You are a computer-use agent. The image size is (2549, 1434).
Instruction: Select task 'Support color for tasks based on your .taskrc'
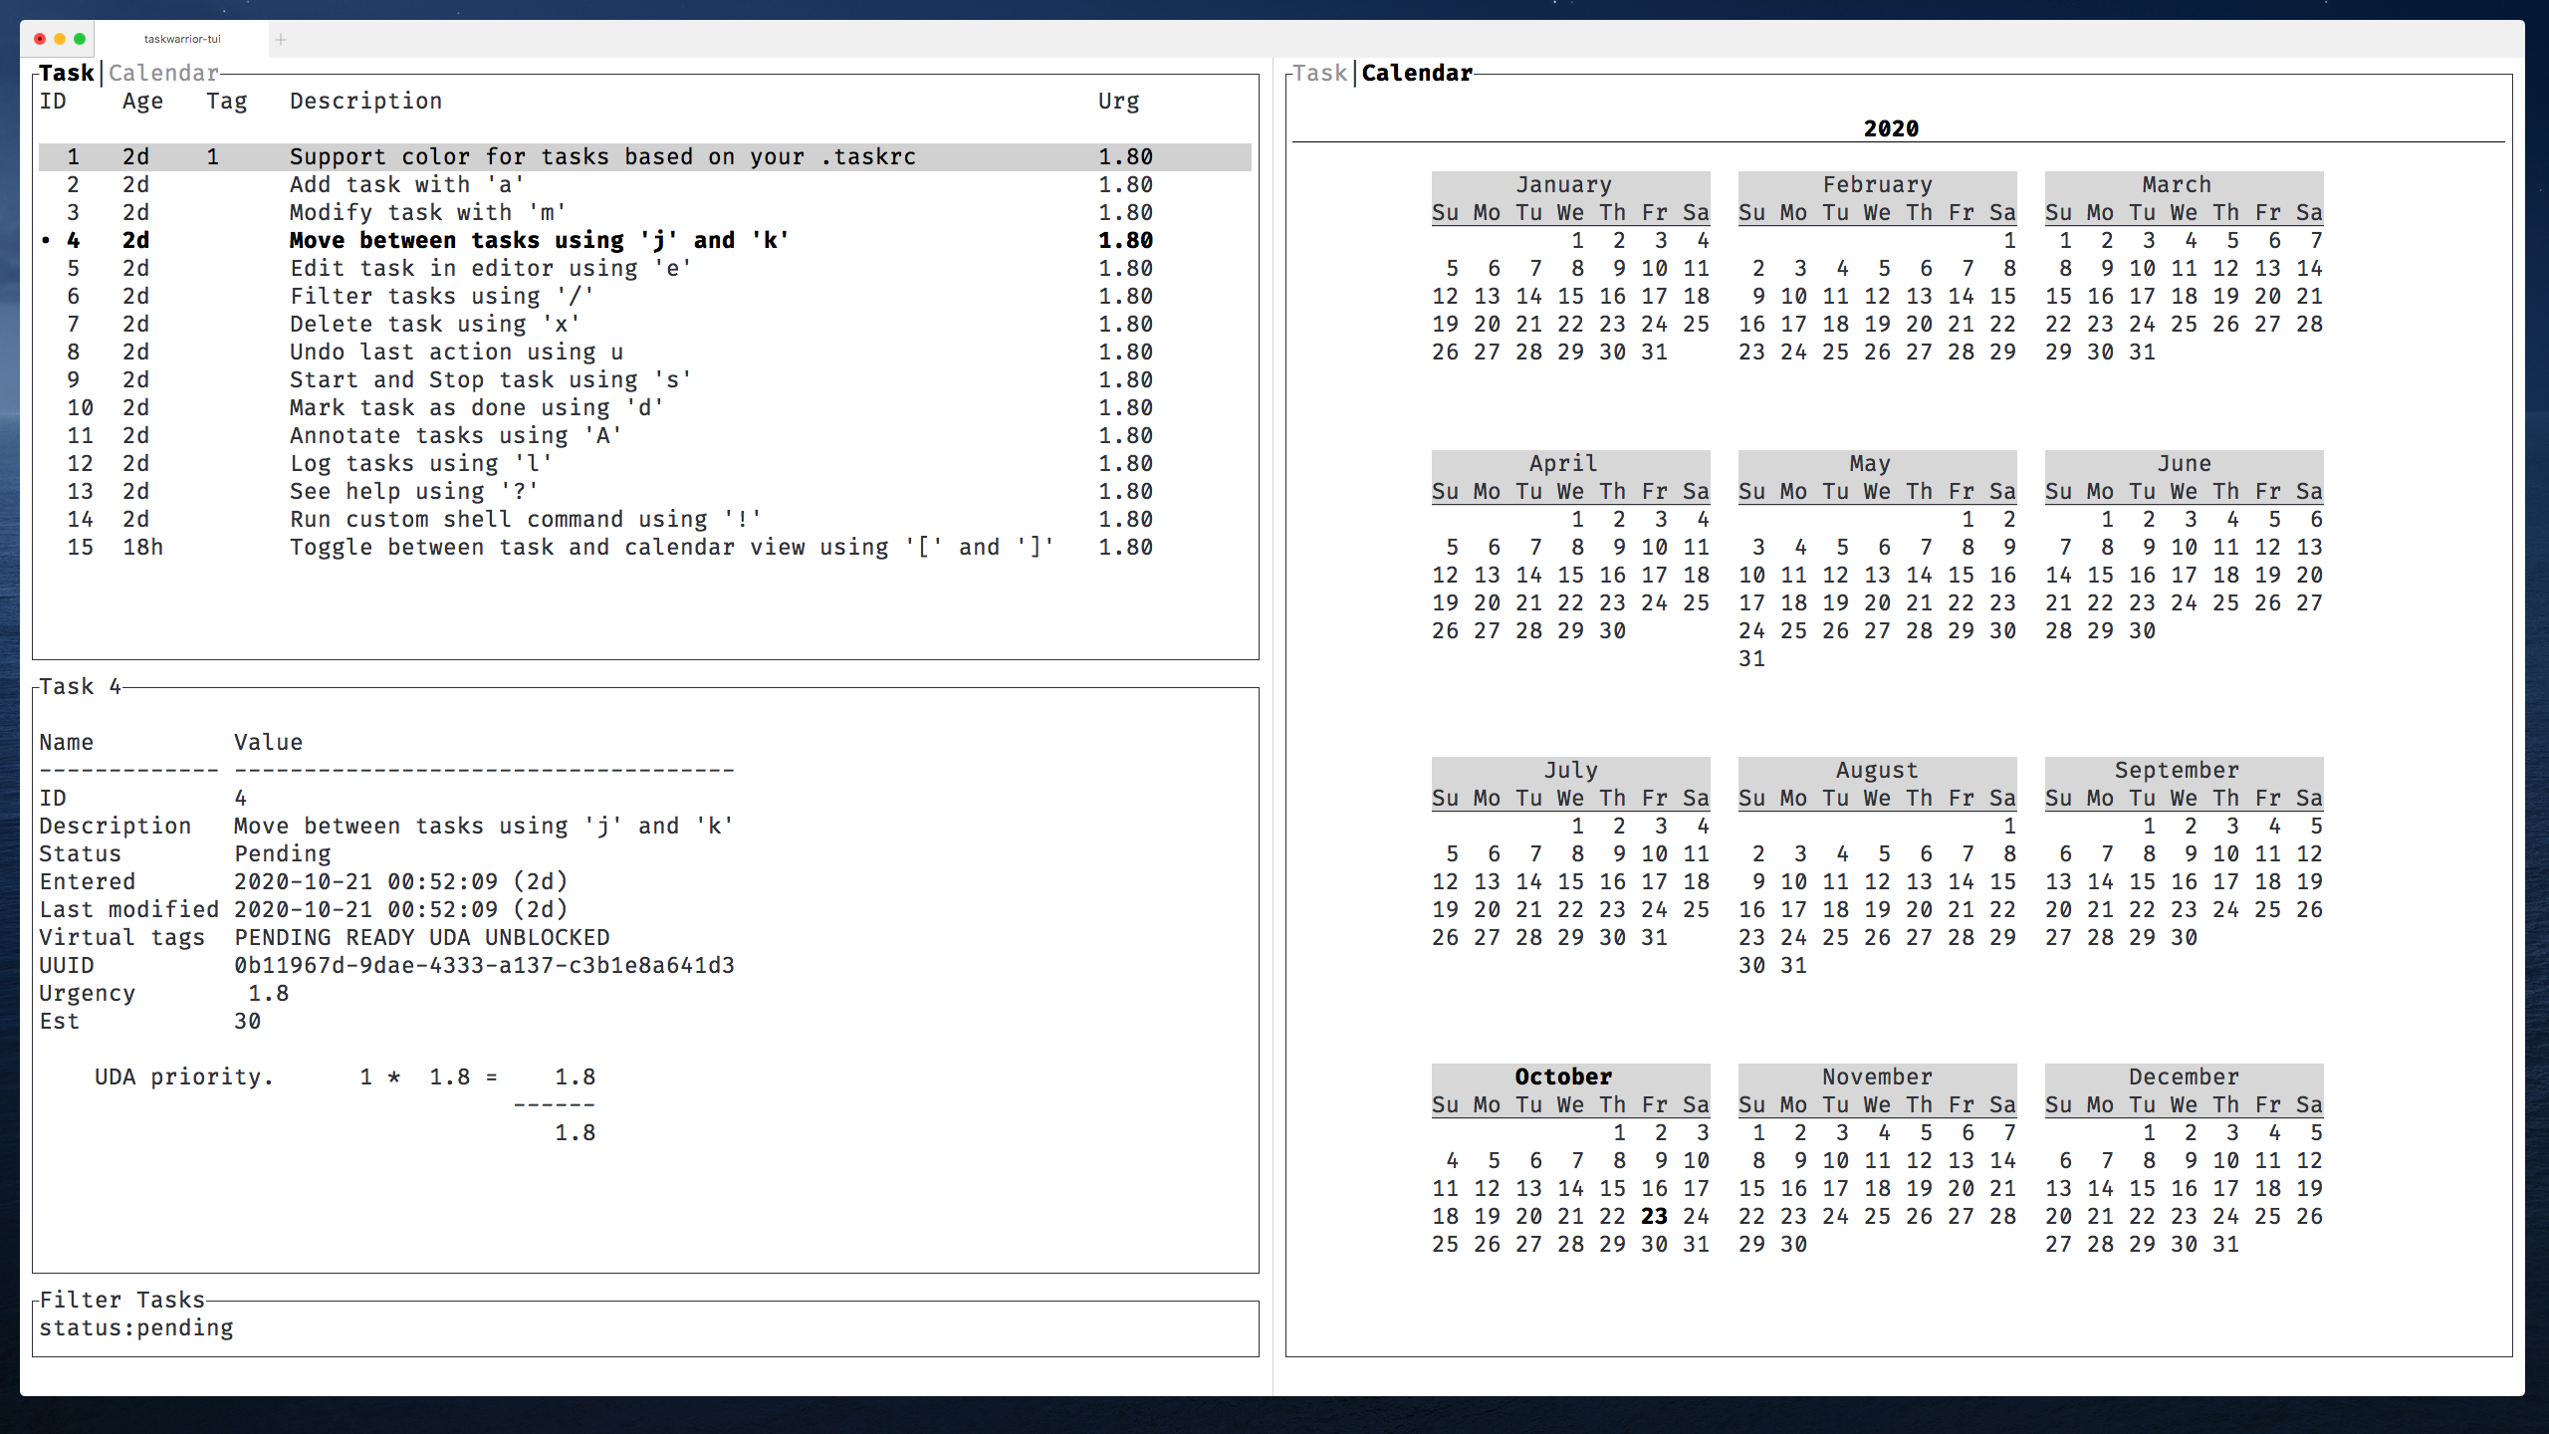click(x=602, y=156)
